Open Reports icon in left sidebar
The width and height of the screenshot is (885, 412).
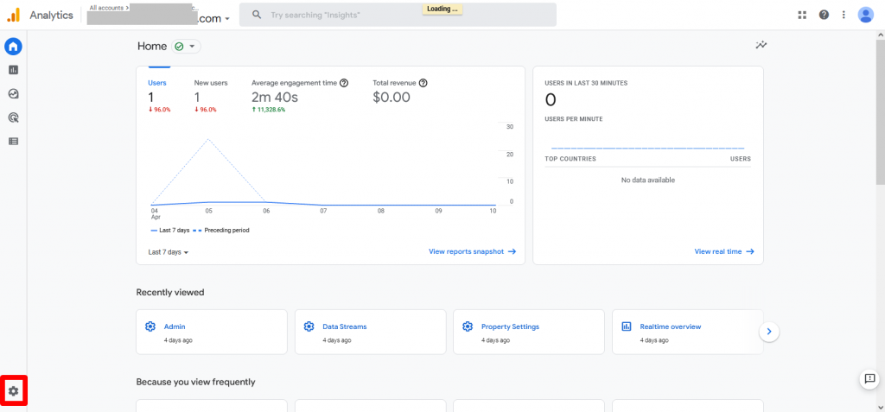(x=13, y=70)
